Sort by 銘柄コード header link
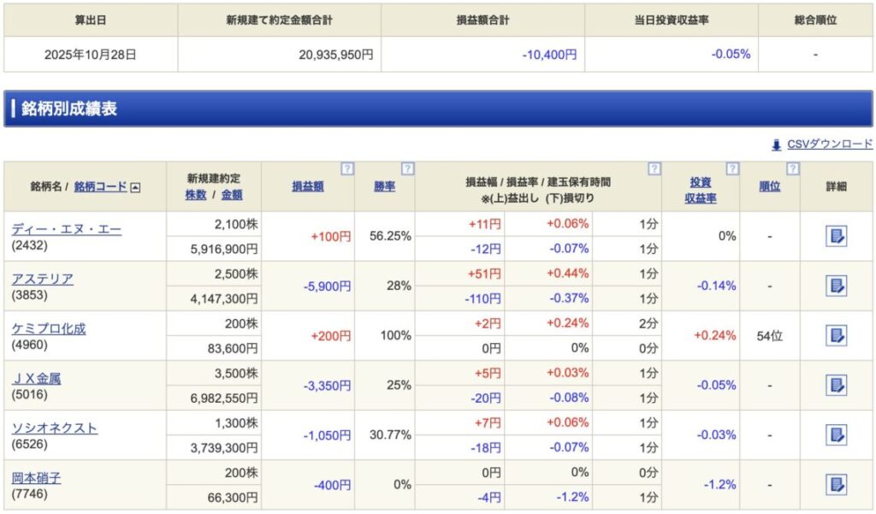The width and height of the screenshot is (876, 514). click(100, 186)
